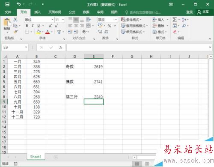Open the font color dropdown arrow
This screenshot has width=214, height=167.
coord(52,32)
